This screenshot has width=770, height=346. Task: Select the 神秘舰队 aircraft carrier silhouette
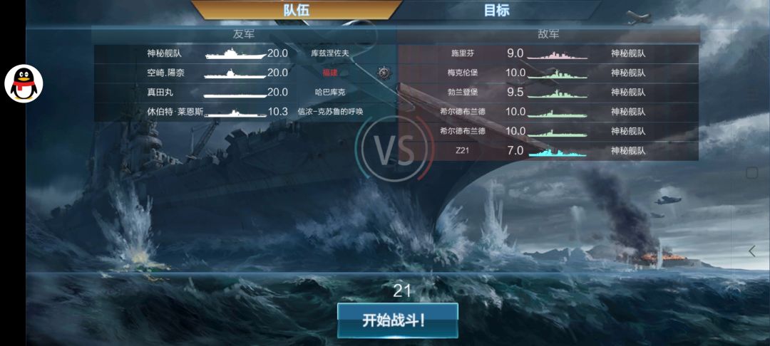(235, 53)
